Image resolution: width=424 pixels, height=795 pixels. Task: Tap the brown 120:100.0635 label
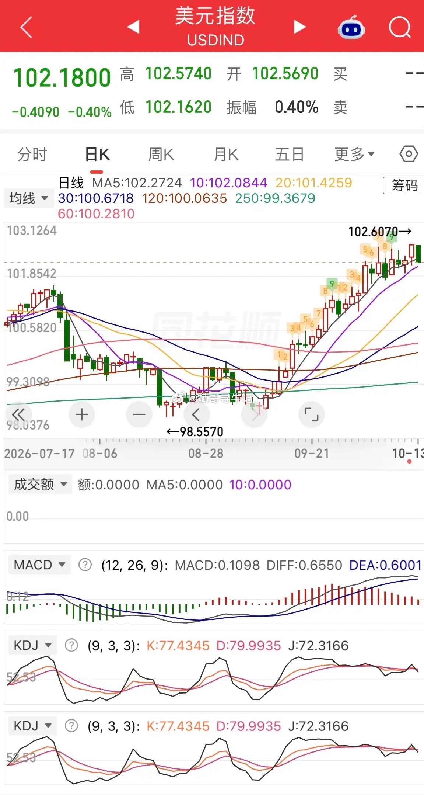[185, 198]
